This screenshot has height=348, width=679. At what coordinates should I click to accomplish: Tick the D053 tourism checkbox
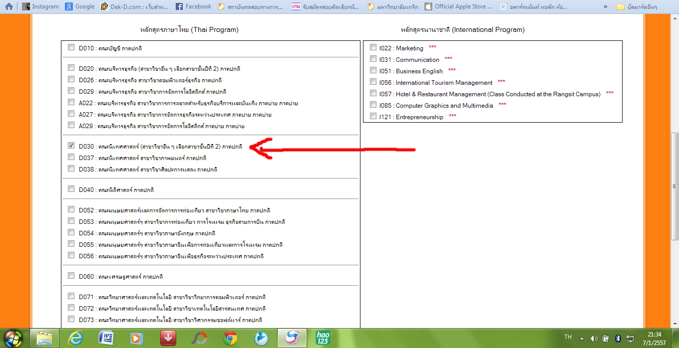click(x=71, y=221)
